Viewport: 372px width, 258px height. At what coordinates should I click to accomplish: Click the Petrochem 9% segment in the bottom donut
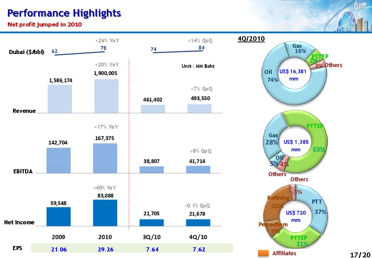coord(273,227)
